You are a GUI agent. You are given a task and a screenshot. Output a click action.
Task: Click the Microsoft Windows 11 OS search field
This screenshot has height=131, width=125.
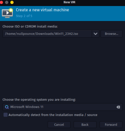click(62, 107)
